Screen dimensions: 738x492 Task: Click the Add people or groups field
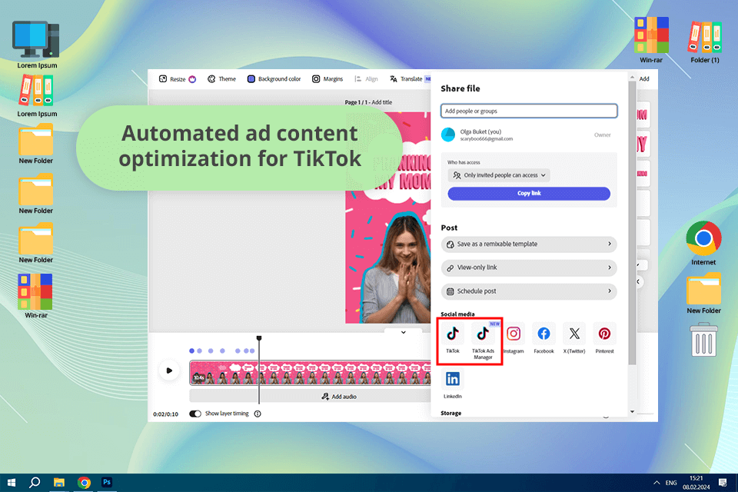coord(529,111)
